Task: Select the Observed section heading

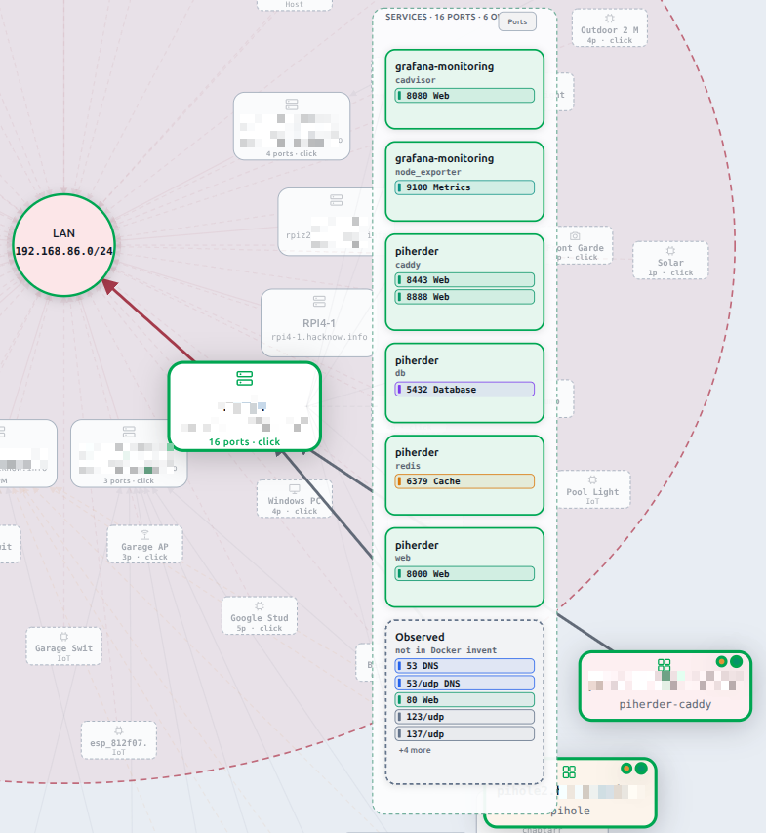Action: 420,637
